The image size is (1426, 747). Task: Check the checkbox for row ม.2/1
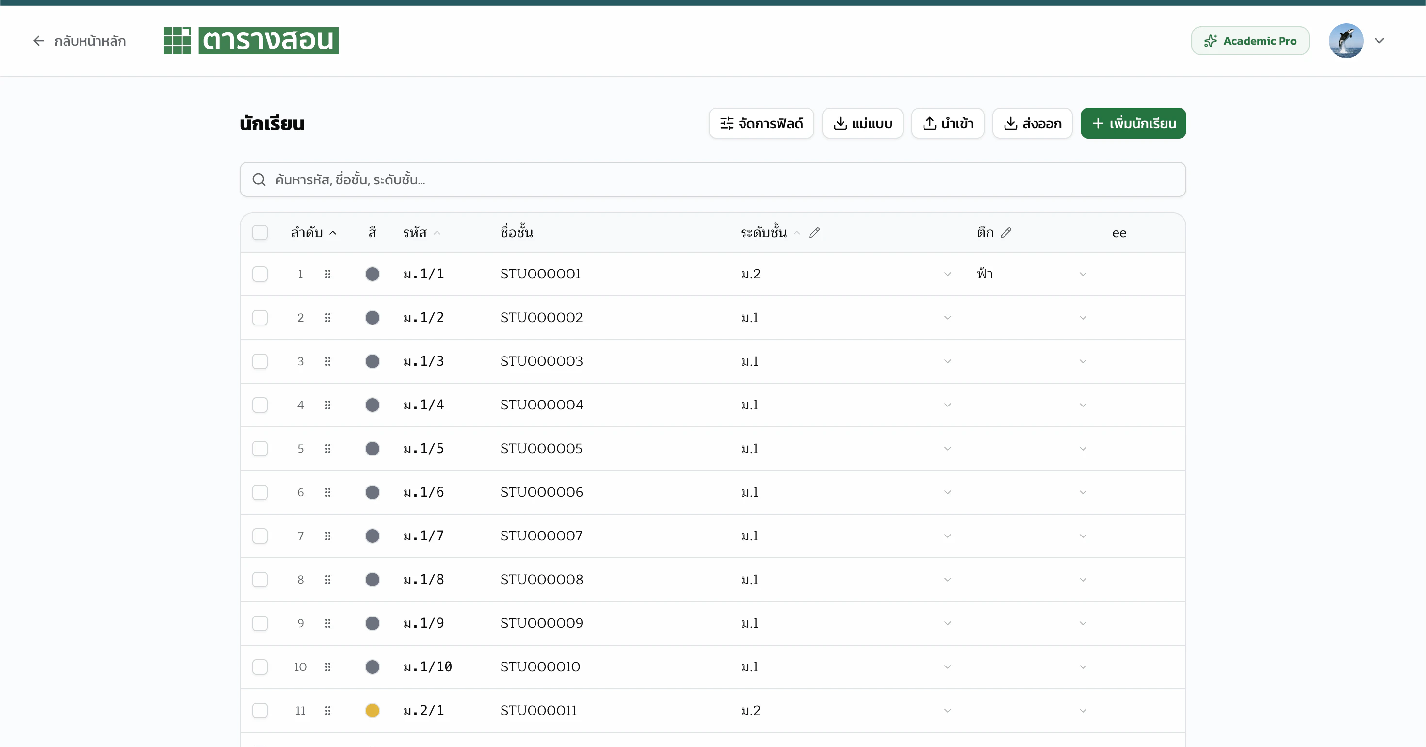tap(259, 711)
